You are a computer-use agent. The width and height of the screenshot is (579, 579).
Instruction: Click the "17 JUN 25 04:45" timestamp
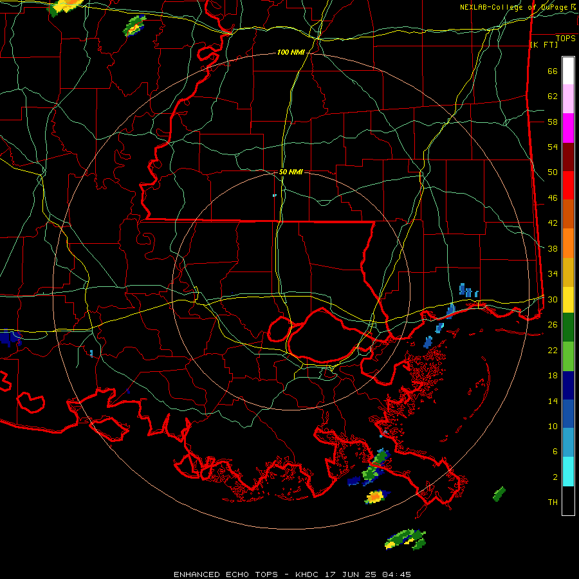point(368,574)
